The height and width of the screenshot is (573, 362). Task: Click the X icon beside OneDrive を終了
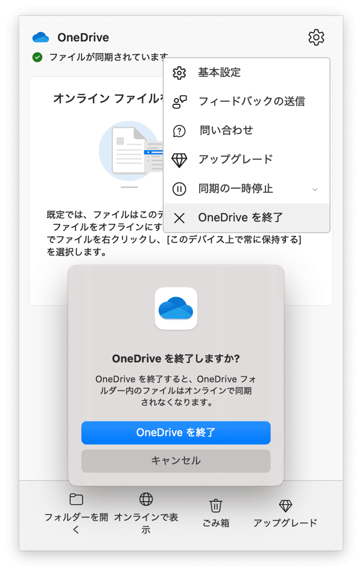pyautogui.click(x=179, y=218)
